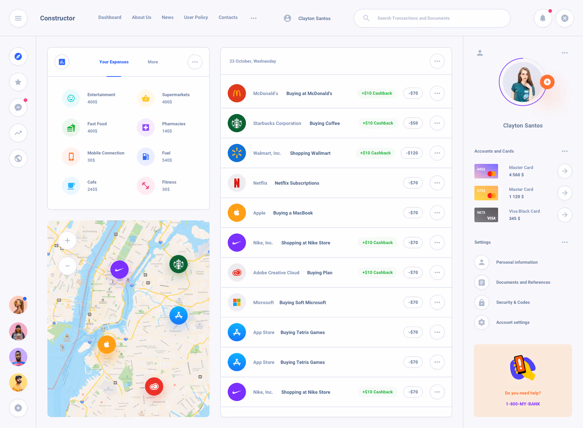Click the expenses bar chart icon
Viewport: 583px width, 428px height.
62,62
